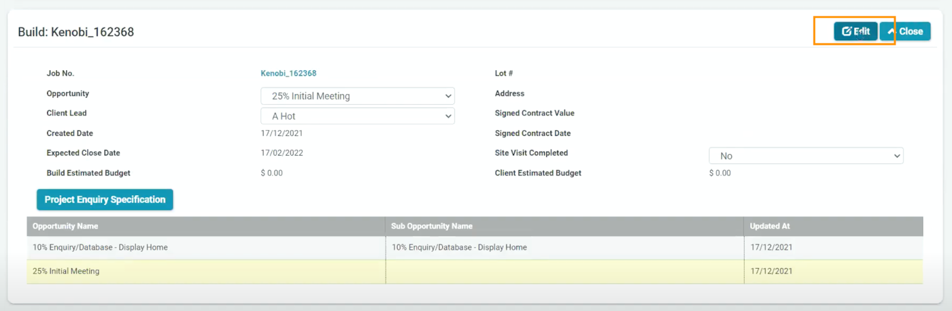Open the Client Lead dropdown showing A Hot

coord(358,116)
